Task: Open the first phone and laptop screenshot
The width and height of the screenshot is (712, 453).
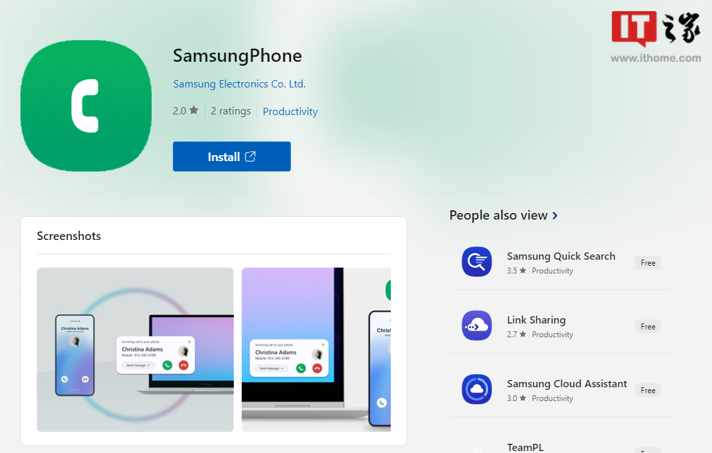Action: click(x=135, y=349)
